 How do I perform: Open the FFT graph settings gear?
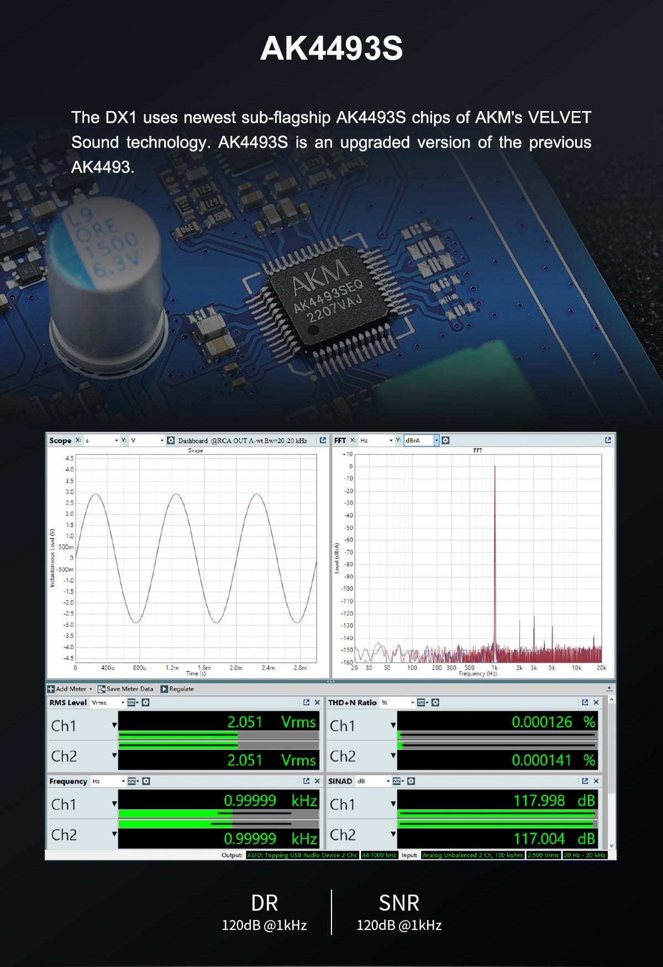[x=445, y=440]
